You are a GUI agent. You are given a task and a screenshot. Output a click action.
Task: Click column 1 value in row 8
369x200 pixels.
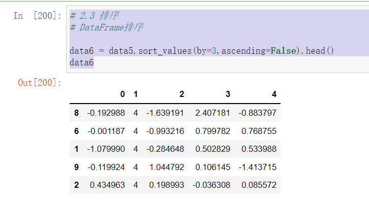point(136,113)
